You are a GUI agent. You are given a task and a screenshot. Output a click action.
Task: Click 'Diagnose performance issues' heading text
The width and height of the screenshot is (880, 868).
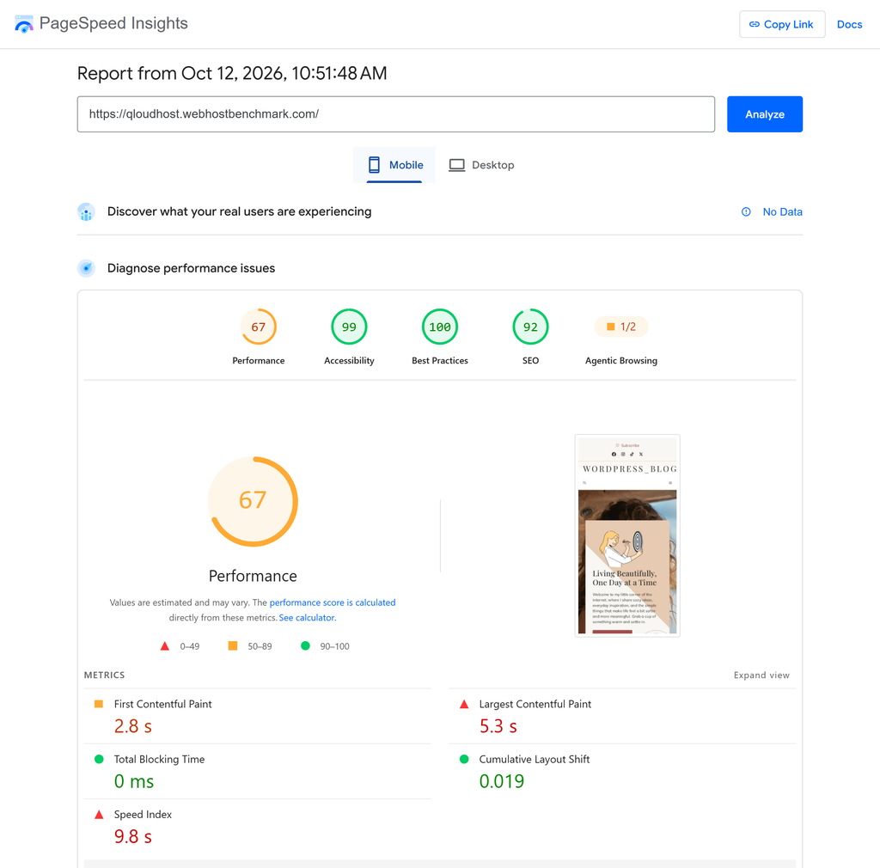[x=191, y=268]
